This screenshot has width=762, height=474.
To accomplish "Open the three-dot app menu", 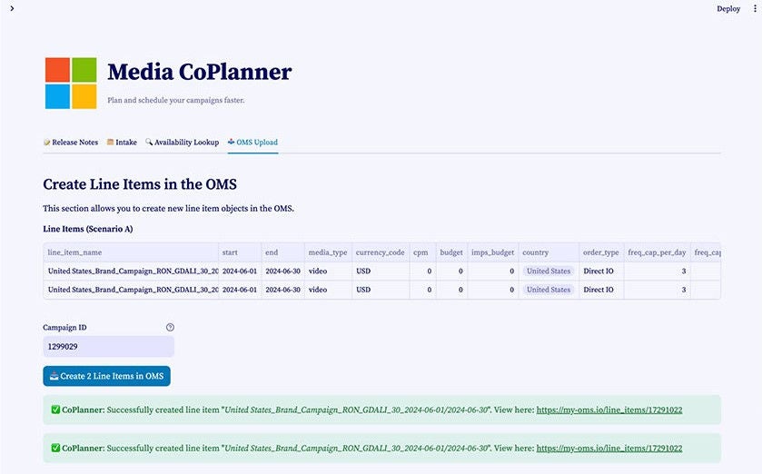I will coord(755,8).
